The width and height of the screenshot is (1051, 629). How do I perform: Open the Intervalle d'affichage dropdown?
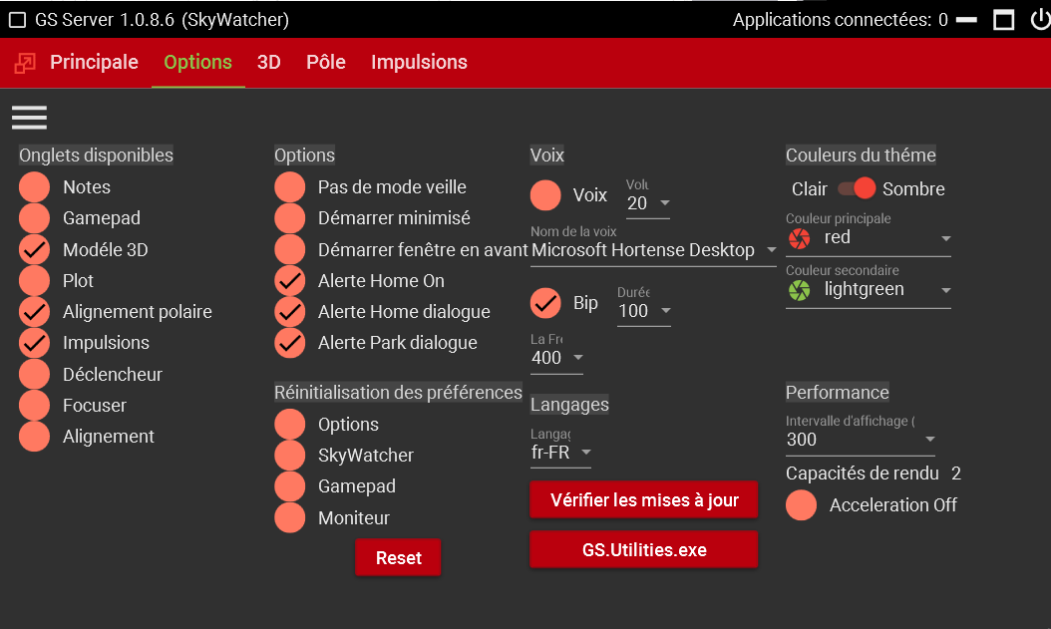[928, 440]
